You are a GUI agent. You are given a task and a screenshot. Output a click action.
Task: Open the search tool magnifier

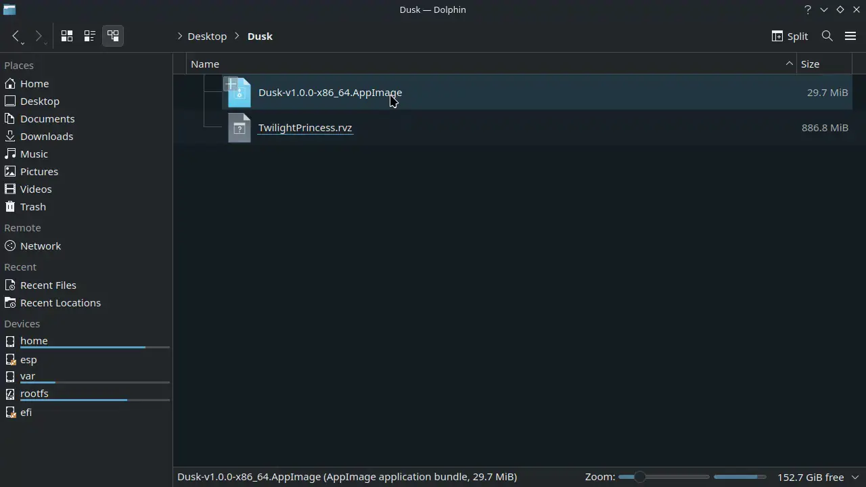(827, 36)
